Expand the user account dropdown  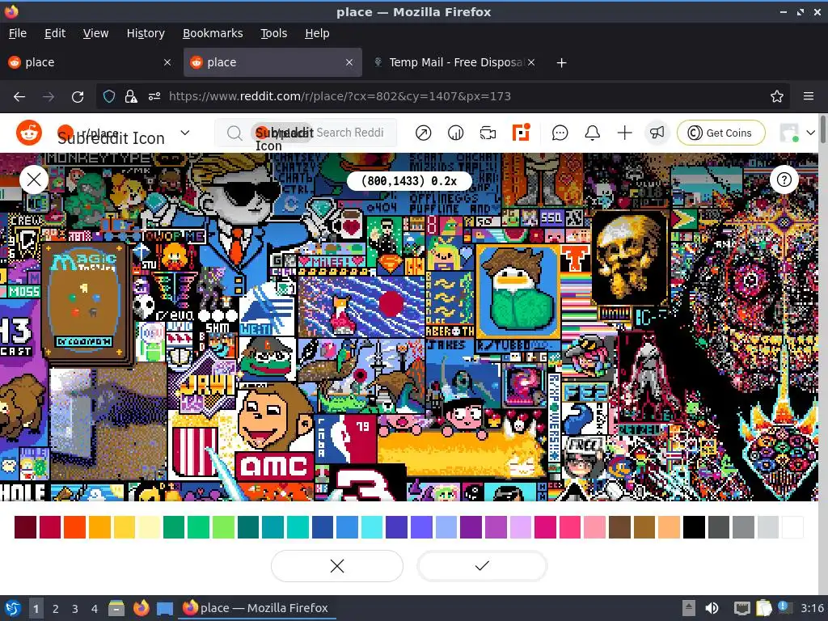(810, 133)
